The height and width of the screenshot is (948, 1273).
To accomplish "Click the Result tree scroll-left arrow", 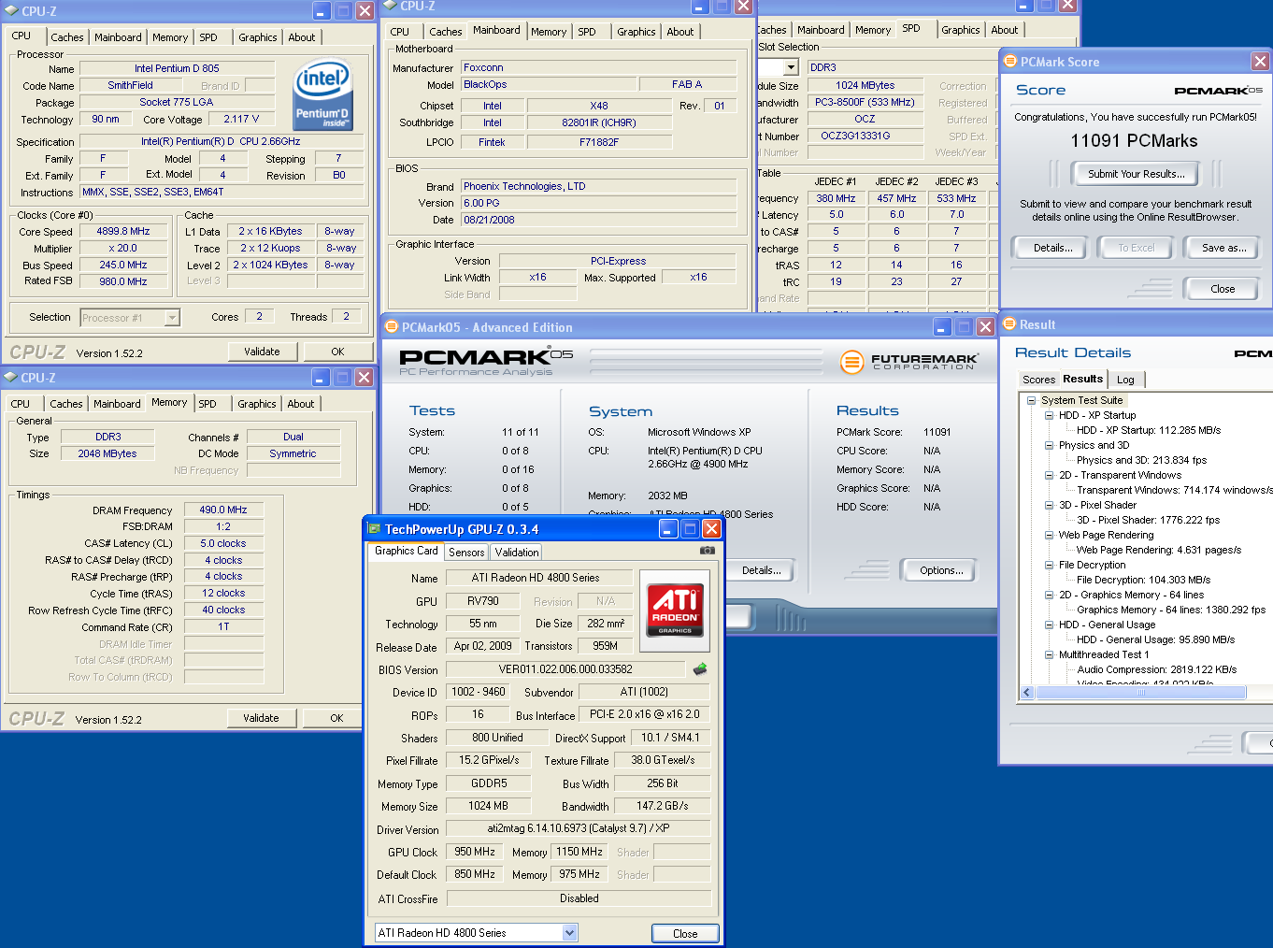I will [1027, 693].
